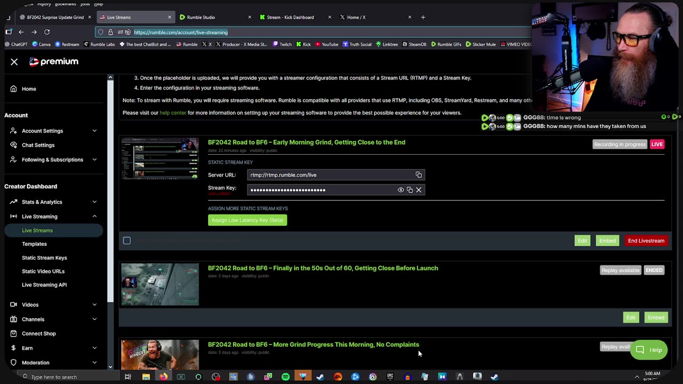This screenshot has height=384, width=683.
Task: Go forward in browser history
Action: pos(34,32)
